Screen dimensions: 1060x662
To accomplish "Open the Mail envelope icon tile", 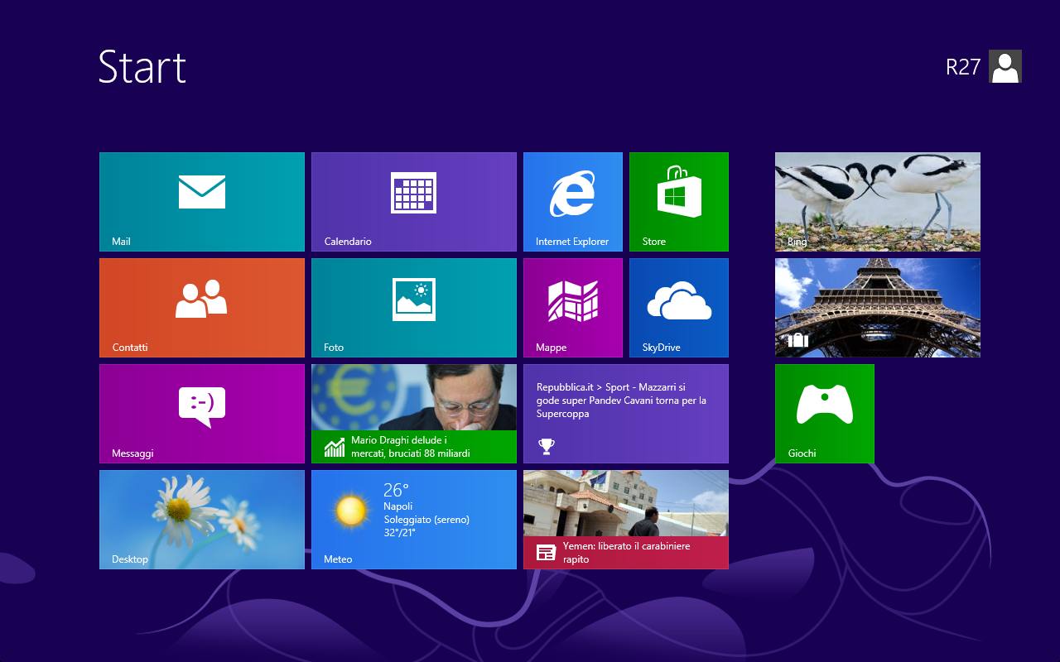I will pos(202,192).
